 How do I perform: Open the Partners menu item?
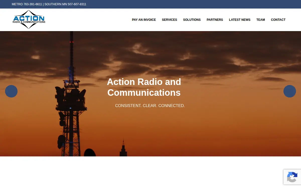pyautogui.click(x=215, y=20)
